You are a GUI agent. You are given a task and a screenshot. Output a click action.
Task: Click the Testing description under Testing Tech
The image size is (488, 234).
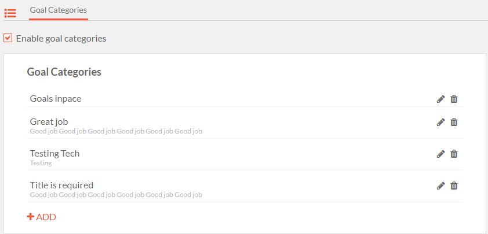point(41,163)
